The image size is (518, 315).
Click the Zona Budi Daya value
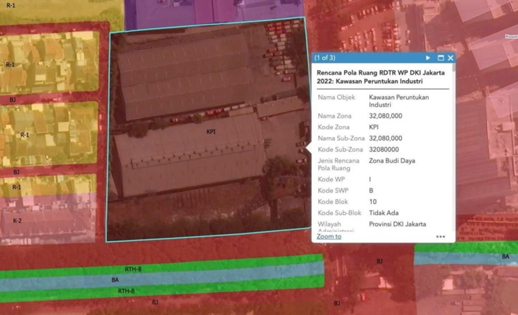pyautogui.click(x=392, y=161)
